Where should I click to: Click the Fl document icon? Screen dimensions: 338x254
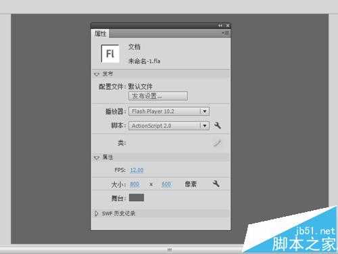pyautogui.click(x=110, y=54)
